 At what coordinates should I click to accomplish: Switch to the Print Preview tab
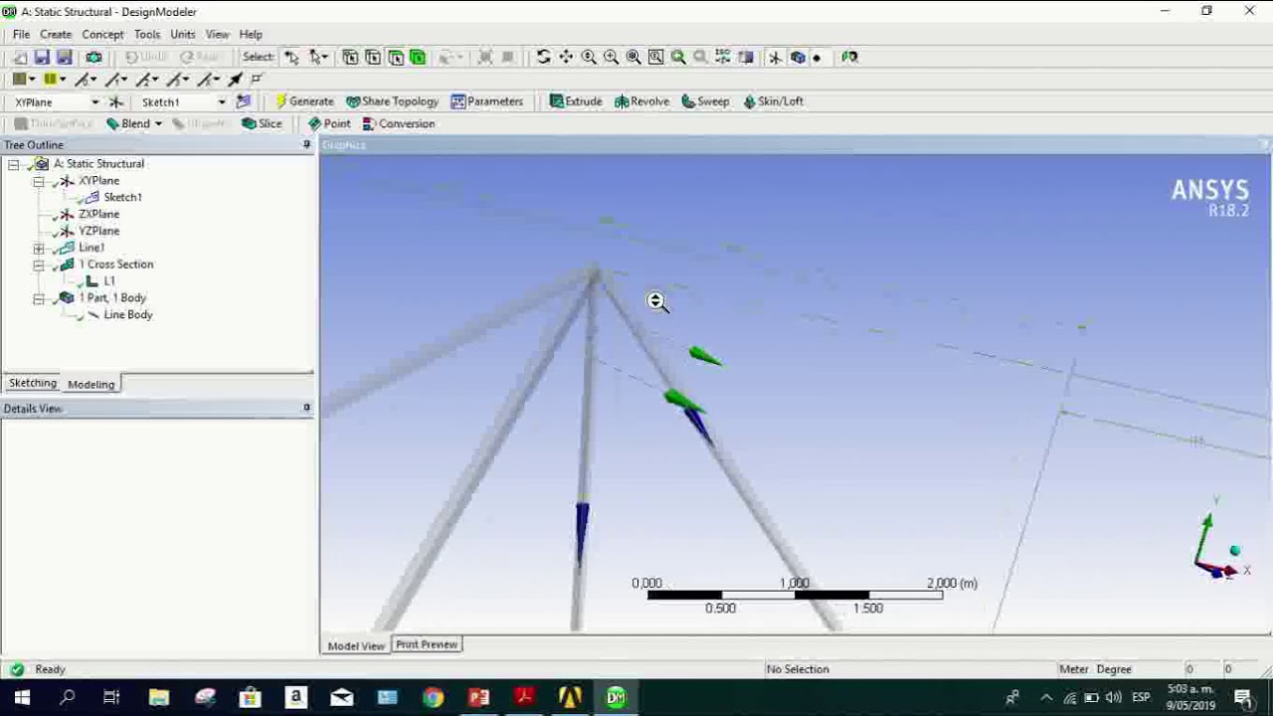pyautogui.click(x=426, y=644)
